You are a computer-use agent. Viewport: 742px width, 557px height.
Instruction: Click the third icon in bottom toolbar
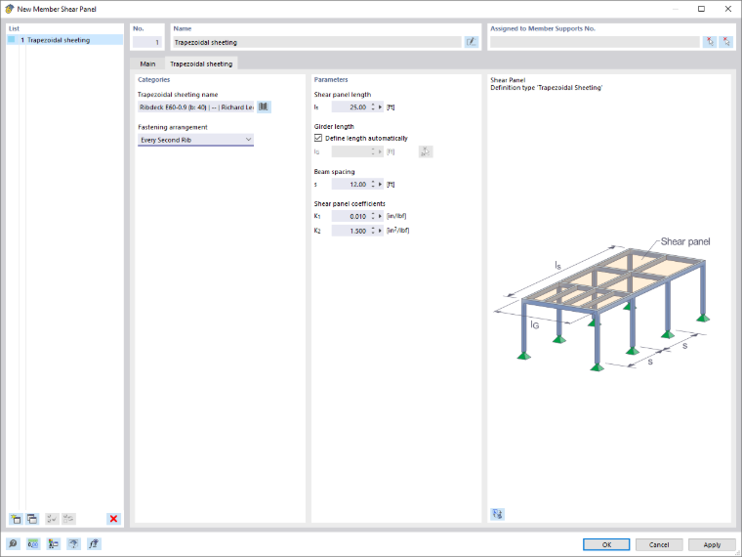(54, 543)
